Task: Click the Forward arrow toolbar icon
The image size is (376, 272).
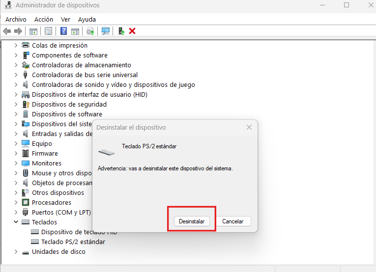Action: [18, 31]
